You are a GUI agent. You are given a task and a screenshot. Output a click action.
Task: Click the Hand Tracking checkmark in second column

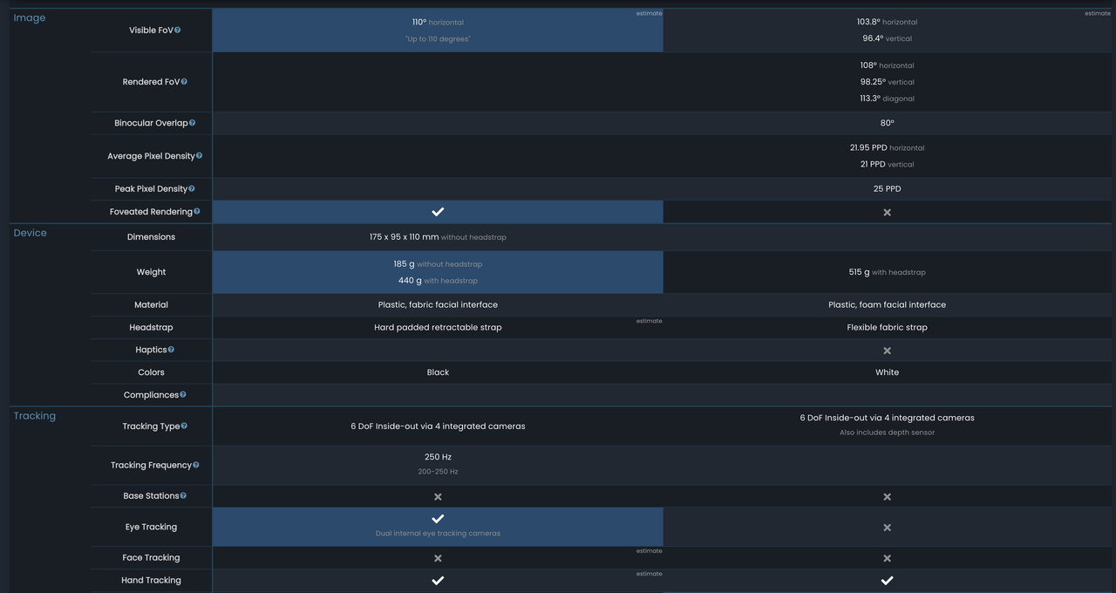[887, 580]
